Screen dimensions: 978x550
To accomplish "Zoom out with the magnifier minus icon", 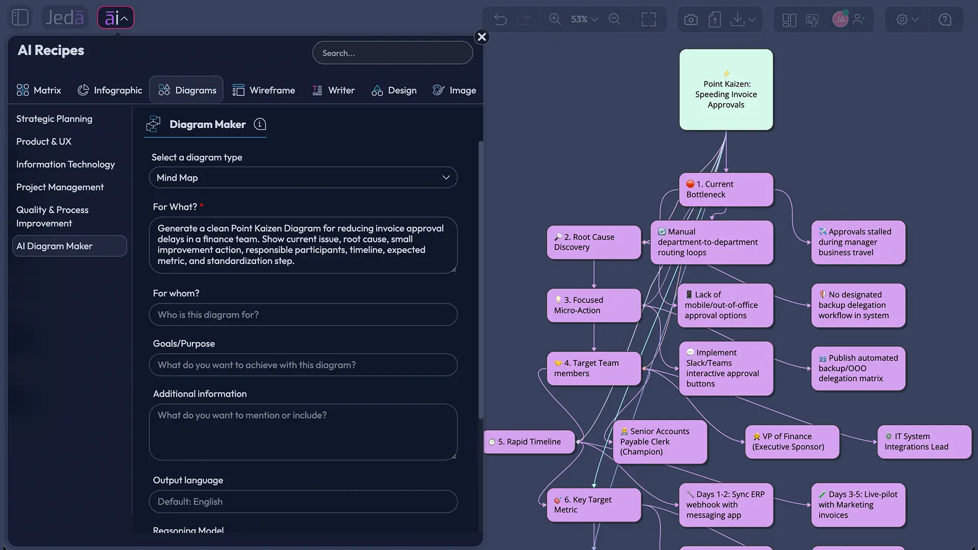I will click(615, 19).
